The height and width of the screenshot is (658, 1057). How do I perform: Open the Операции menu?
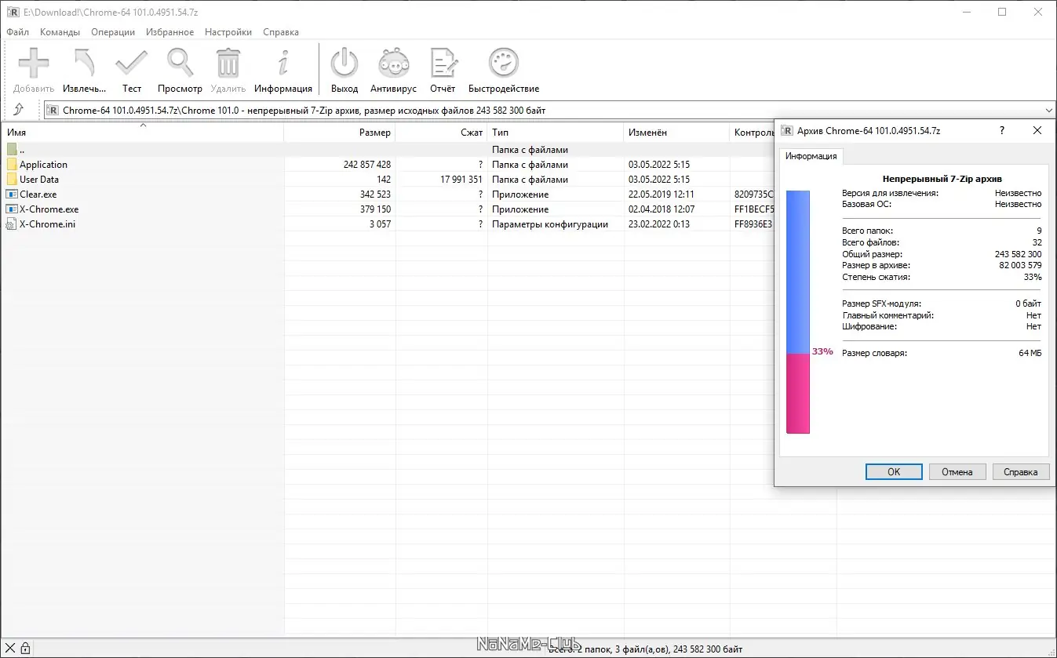point(113,32)
